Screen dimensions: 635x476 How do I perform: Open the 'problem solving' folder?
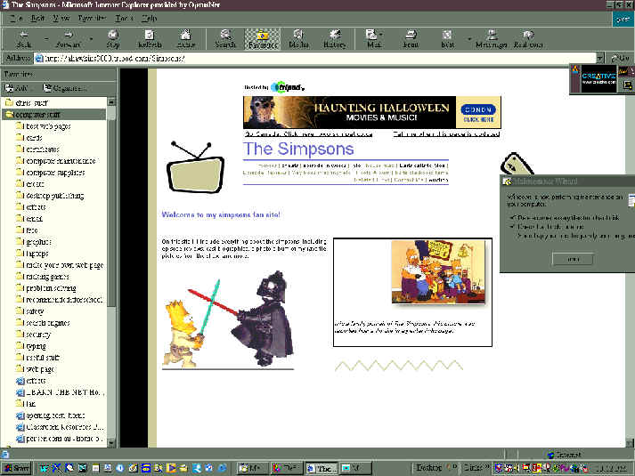46,288
